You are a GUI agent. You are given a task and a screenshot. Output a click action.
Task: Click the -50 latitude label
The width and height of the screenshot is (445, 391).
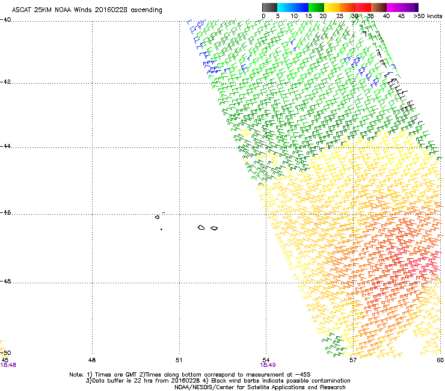5,353
